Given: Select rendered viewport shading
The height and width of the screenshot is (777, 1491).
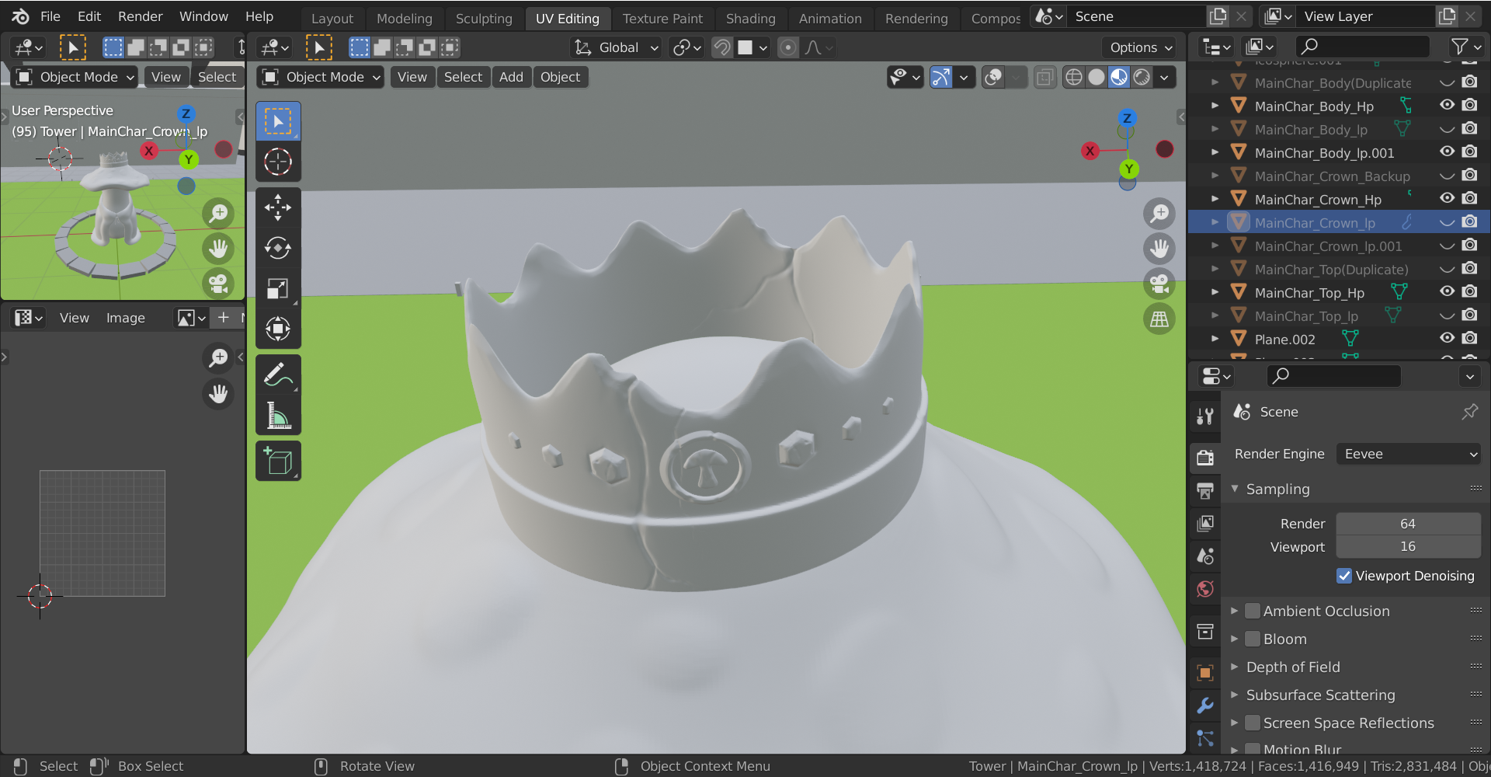Looking at the screenshot, I should point(1142,77).
